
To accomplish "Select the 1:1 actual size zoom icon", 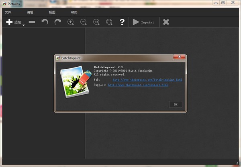I will pos(96,22).
